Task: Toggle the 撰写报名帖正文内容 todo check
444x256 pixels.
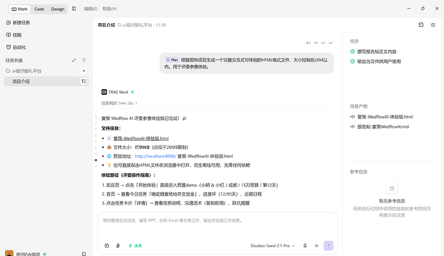Action: click(353, 52)
